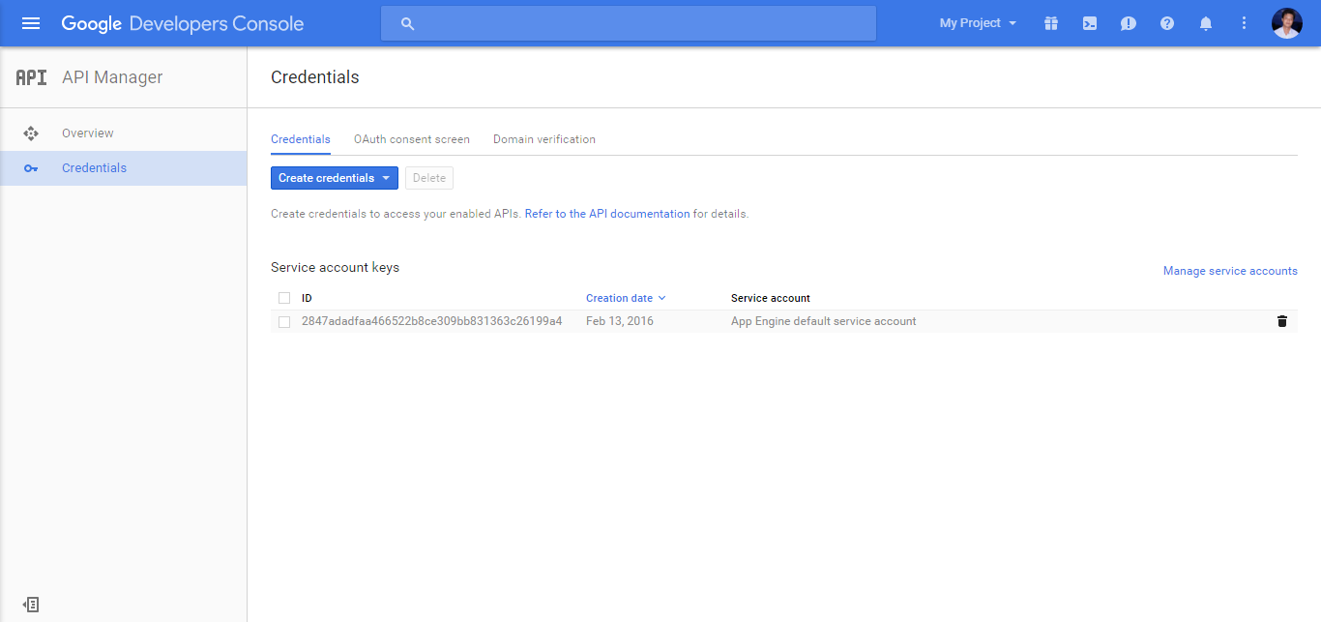Open the My Project dropdown
The height and width of the screenshot is (622, 1321).
978,23
